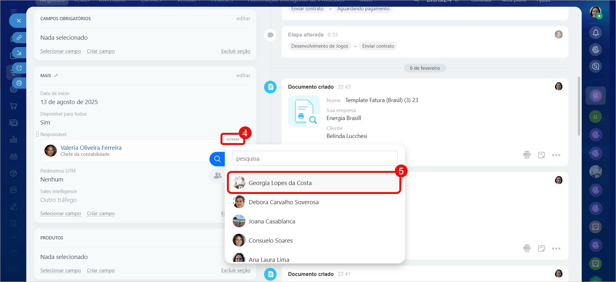Screen dimensions: 616x282
Task: Open deal in new window icon
Action: (x=19, y=68)
